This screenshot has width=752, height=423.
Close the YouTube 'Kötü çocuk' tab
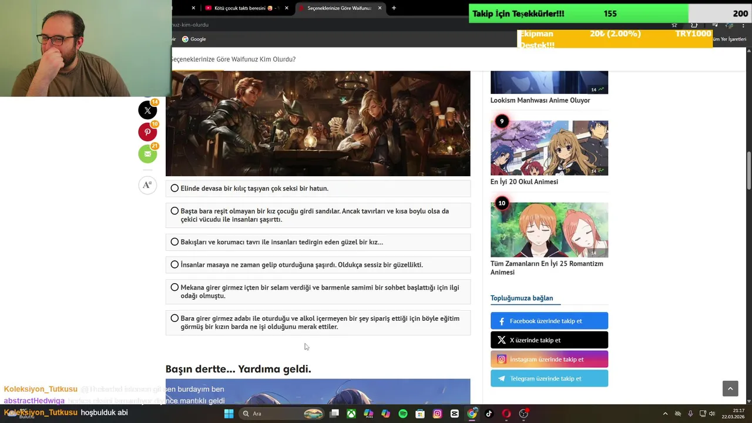pyautogui.click(x=287, y=8)
